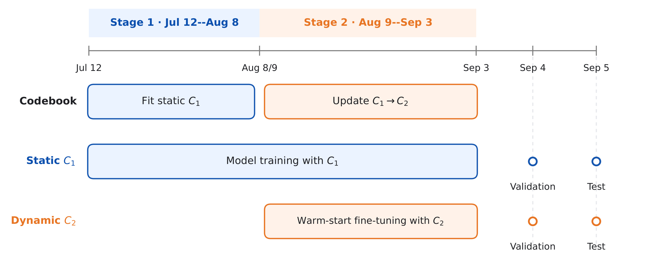652x277 pixels.
Task: Select the Fit static C1 block
Action: (x=171, y=102)
